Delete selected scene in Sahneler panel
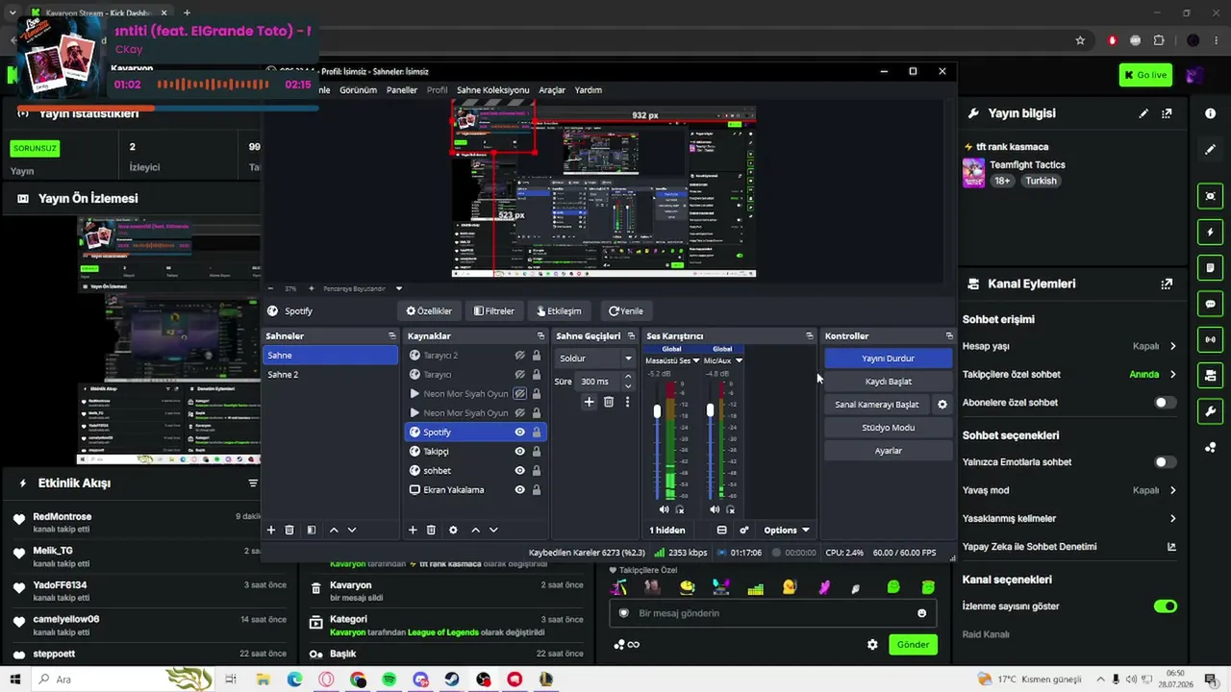Image resolution: width=1231 pixels, height=692 pixels. (x=289, y=530)
